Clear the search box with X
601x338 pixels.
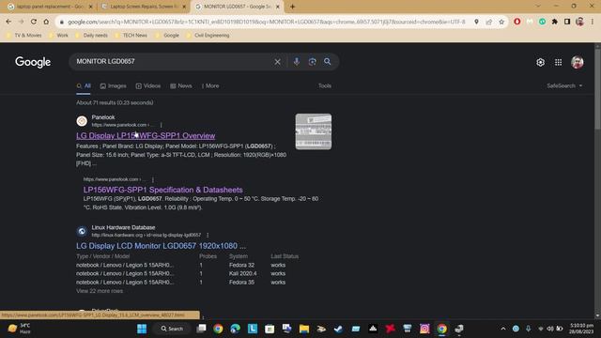[277, 62]
